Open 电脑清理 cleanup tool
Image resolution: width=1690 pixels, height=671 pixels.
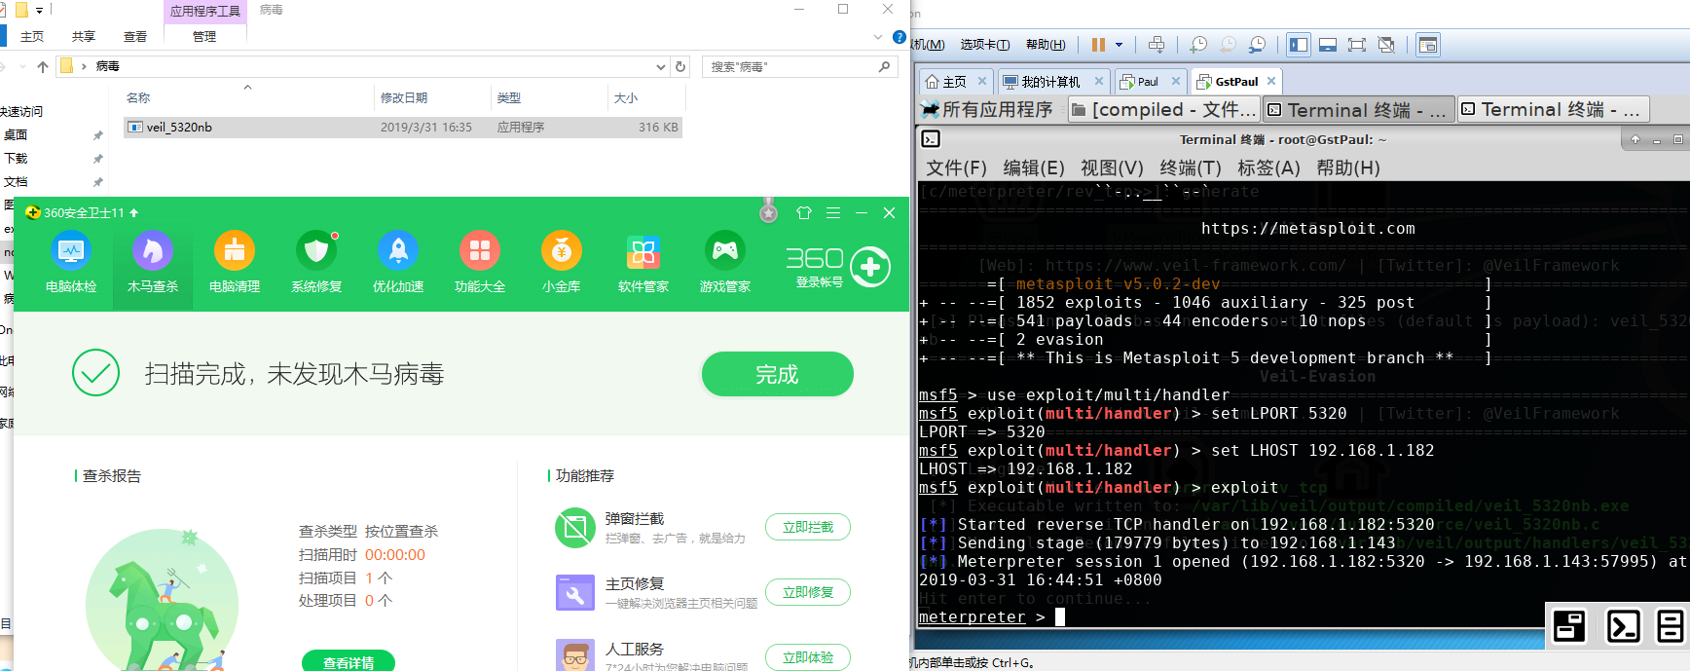point(235,263)
